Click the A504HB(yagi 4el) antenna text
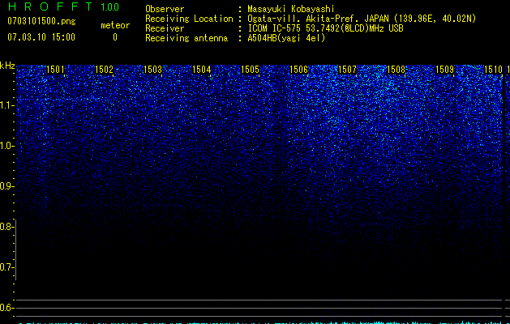The width and height of the screenshot is (510, 324). click(286, 38)
